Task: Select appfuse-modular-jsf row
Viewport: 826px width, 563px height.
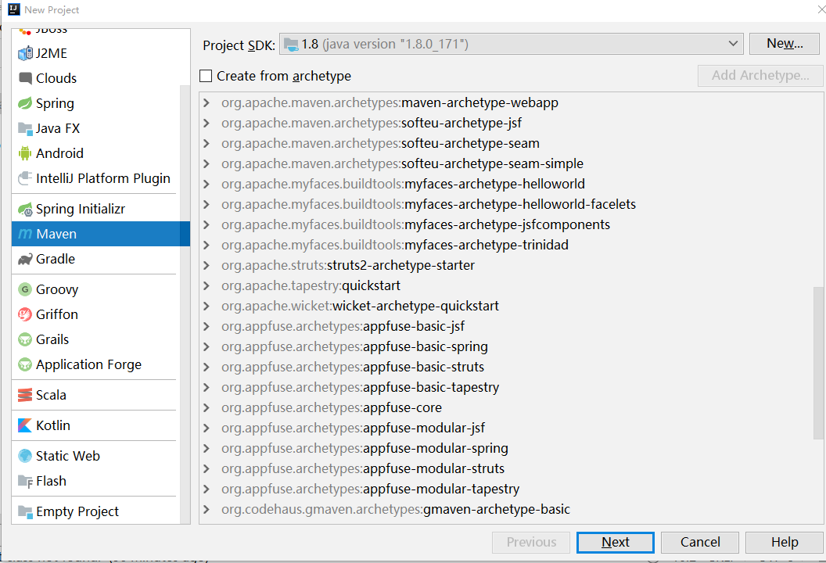Action: coord(353,429)
